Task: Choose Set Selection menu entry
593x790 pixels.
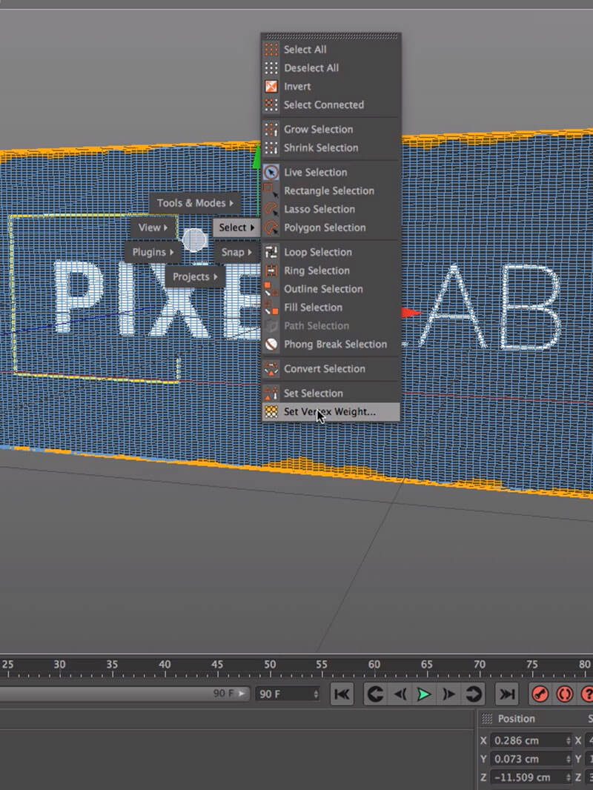Action: pyautogui.click(x=331, y=394)
